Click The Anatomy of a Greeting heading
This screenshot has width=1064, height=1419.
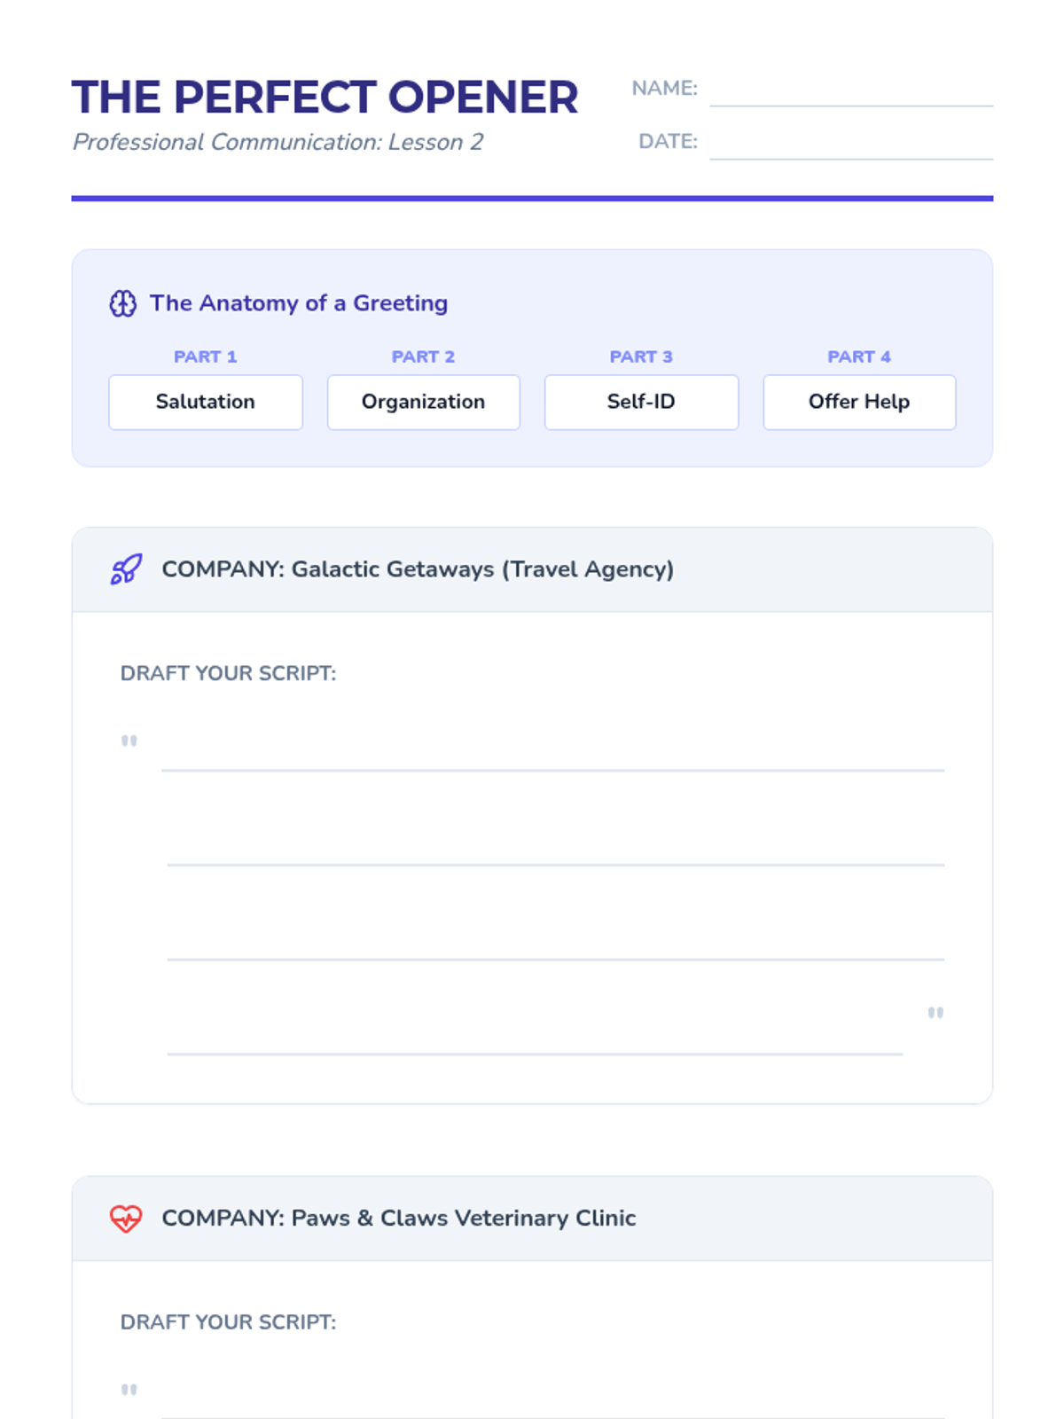point(299,303)
